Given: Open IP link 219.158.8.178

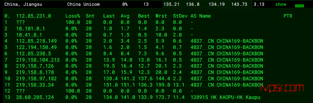Looking at the screenshot, I should pyautogui.click(x=35, y=72).
